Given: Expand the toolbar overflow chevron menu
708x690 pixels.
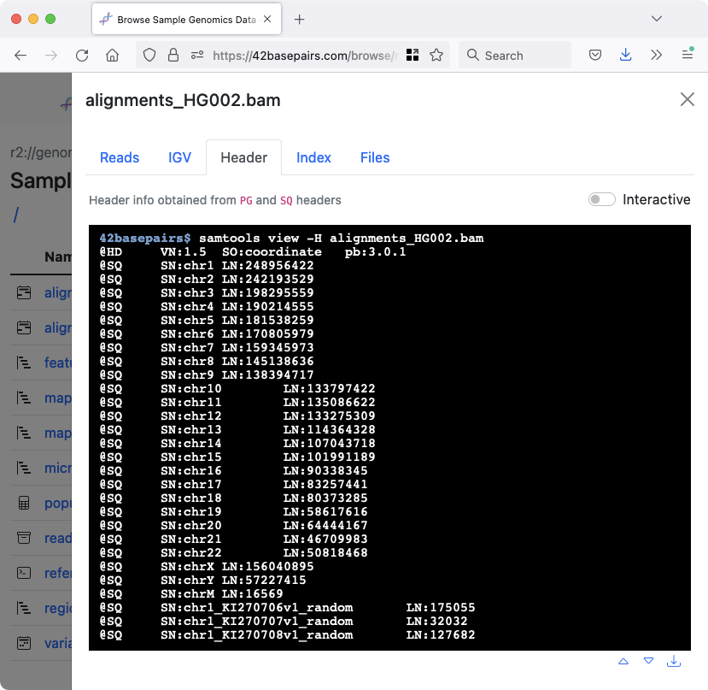Looking at the screenshot, I should point(656,54).
